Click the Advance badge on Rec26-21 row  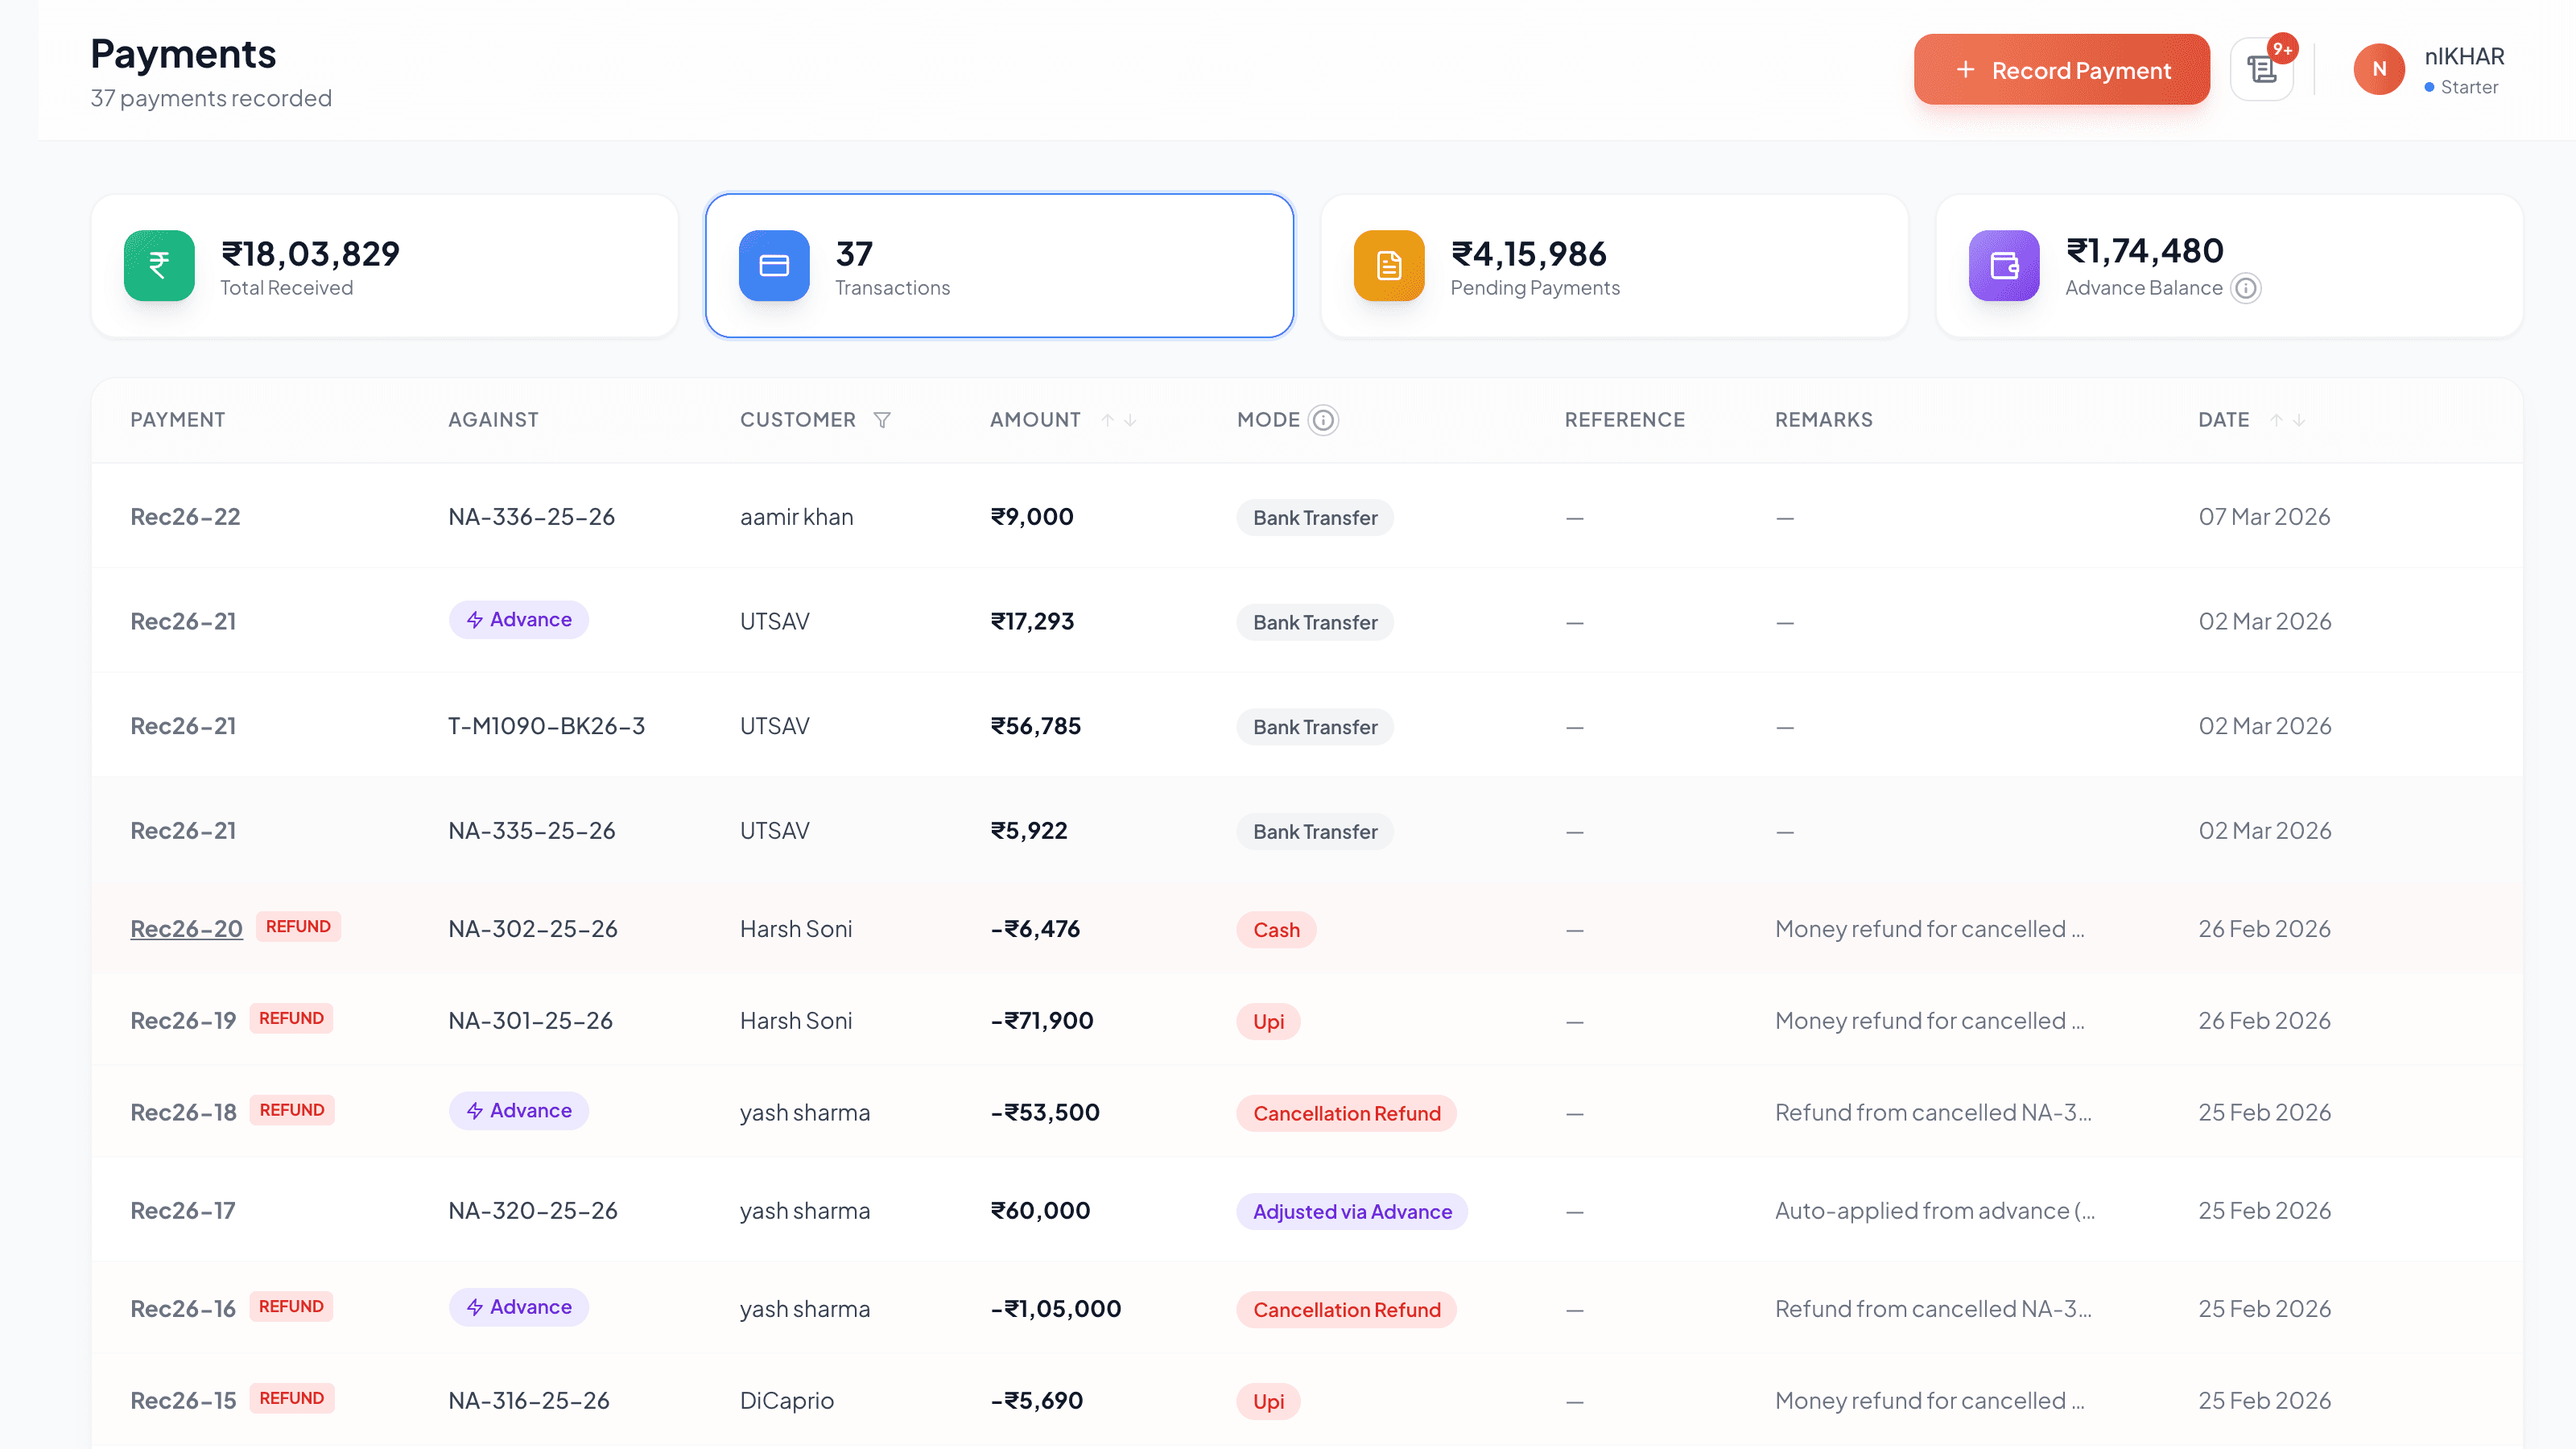pyautogui.click(x=518, y=619)
